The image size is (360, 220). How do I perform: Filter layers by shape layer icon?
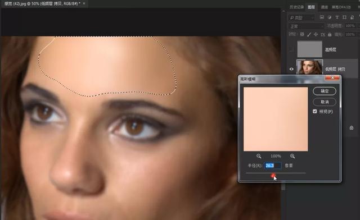click(344, 17)
